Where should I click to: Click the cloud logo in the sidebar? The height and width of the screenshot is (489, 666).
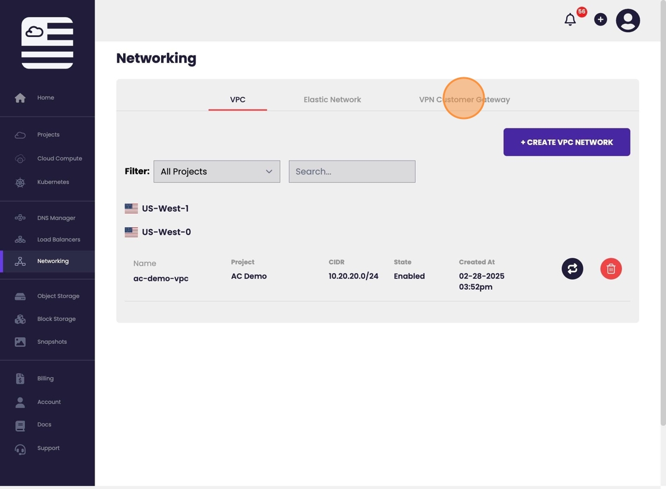47,43
